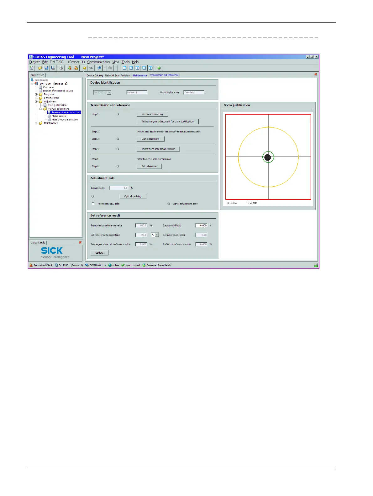Click Activate signal adjustment for show justification
Screen dimensions: 373x496
[168, 121]
